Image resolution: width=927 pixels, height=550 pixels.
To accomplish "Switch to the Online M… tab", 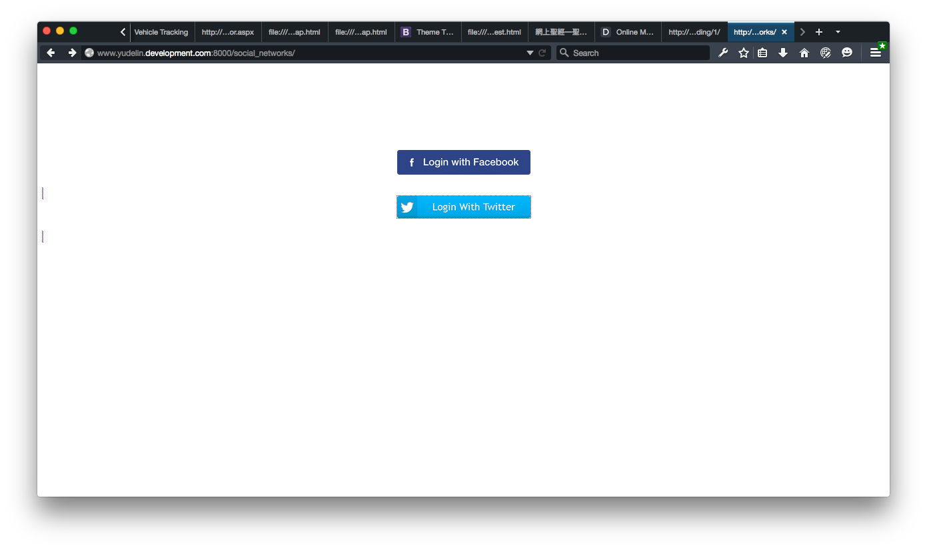I will pyautogui.click(x=628, y=32).
